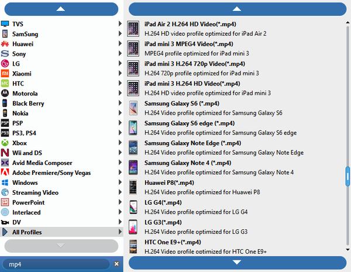Expand the Windows submenu arrow
Image resolution: width=351 pixels, height=272 pixels.
(120, 182)
